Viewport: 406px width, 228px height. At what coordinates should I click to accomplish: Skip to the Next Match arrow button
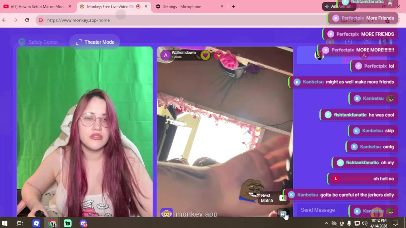point(283,214)
